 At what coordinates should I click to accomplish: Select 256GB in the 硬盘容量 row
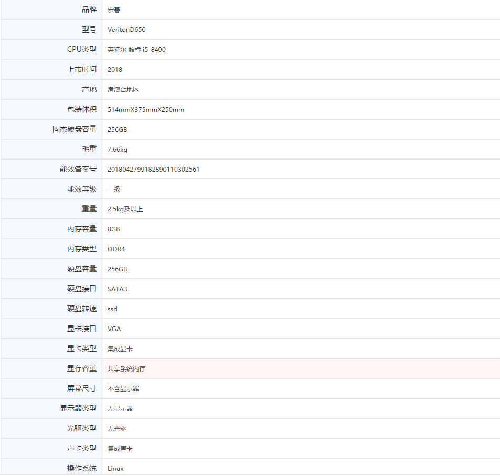[x=118, y=269]
